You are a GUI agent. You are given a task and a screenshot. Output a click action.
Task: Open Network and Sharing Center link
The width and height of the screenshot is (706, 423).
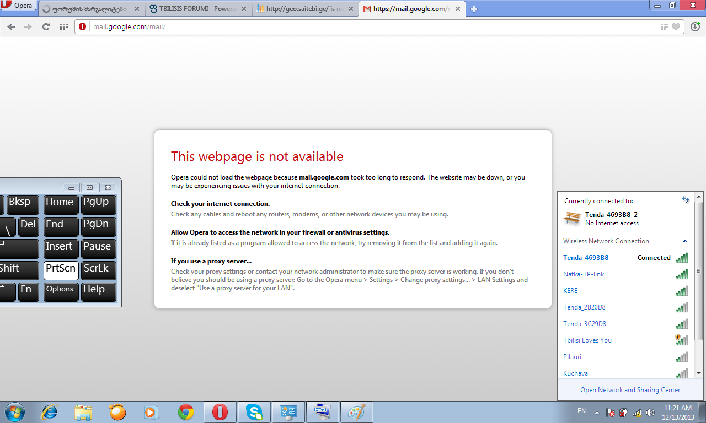point(630,390)
